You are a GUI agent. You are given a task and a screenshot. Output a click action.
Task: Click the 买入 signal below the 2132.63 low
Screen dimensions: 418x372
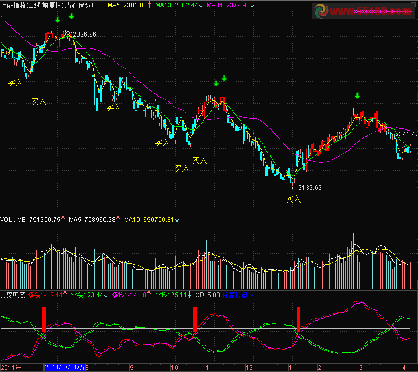tap(293, 199)
